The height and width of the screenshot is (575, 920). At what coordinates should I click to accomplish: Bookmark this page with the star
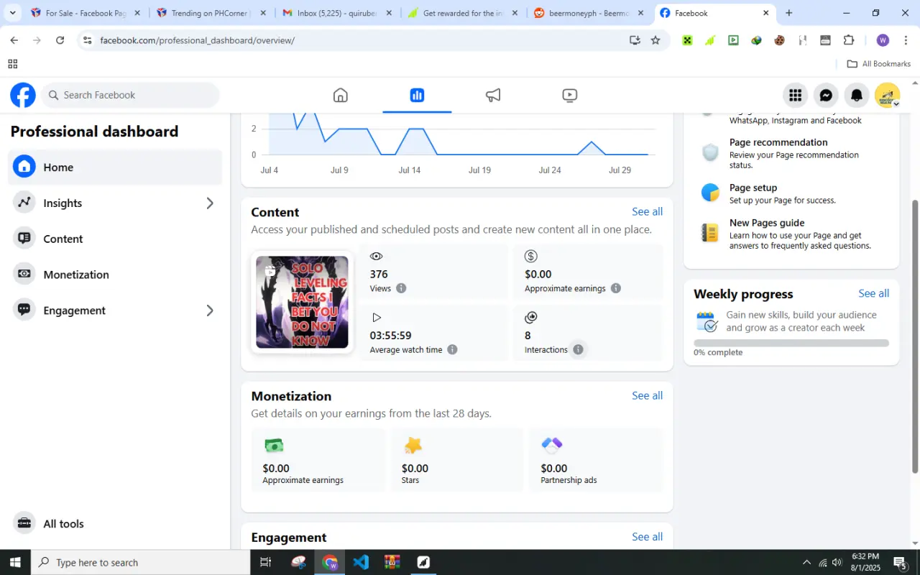tap(655, 40)
